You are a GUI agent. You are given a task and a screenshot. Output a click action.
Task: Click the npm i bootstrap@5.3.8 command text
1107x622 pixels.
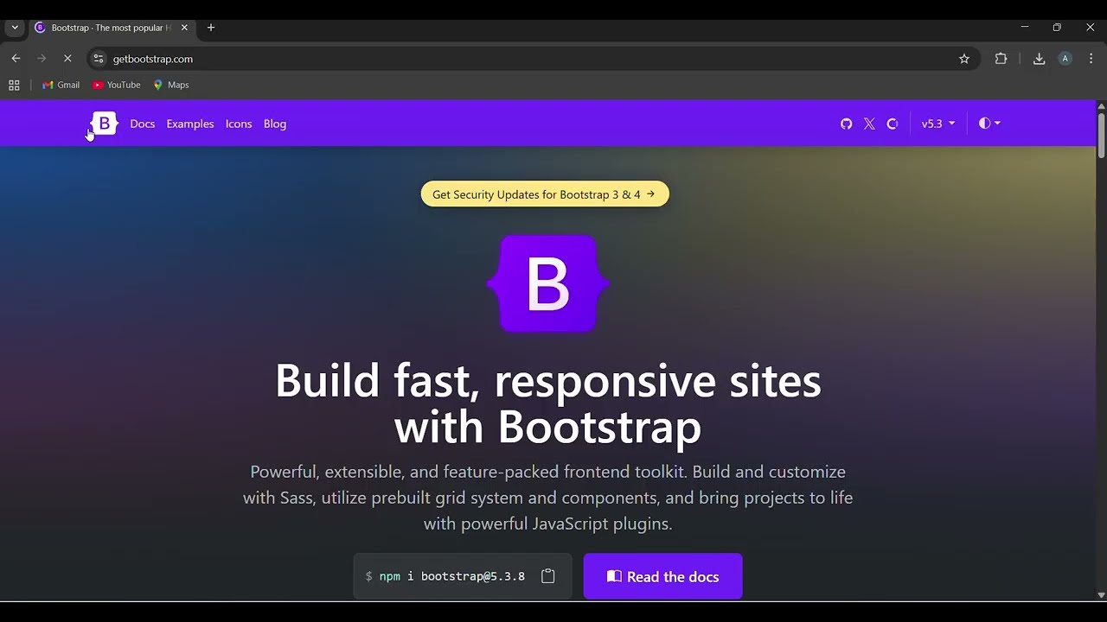pyautogui.click(x=452, y=576)
